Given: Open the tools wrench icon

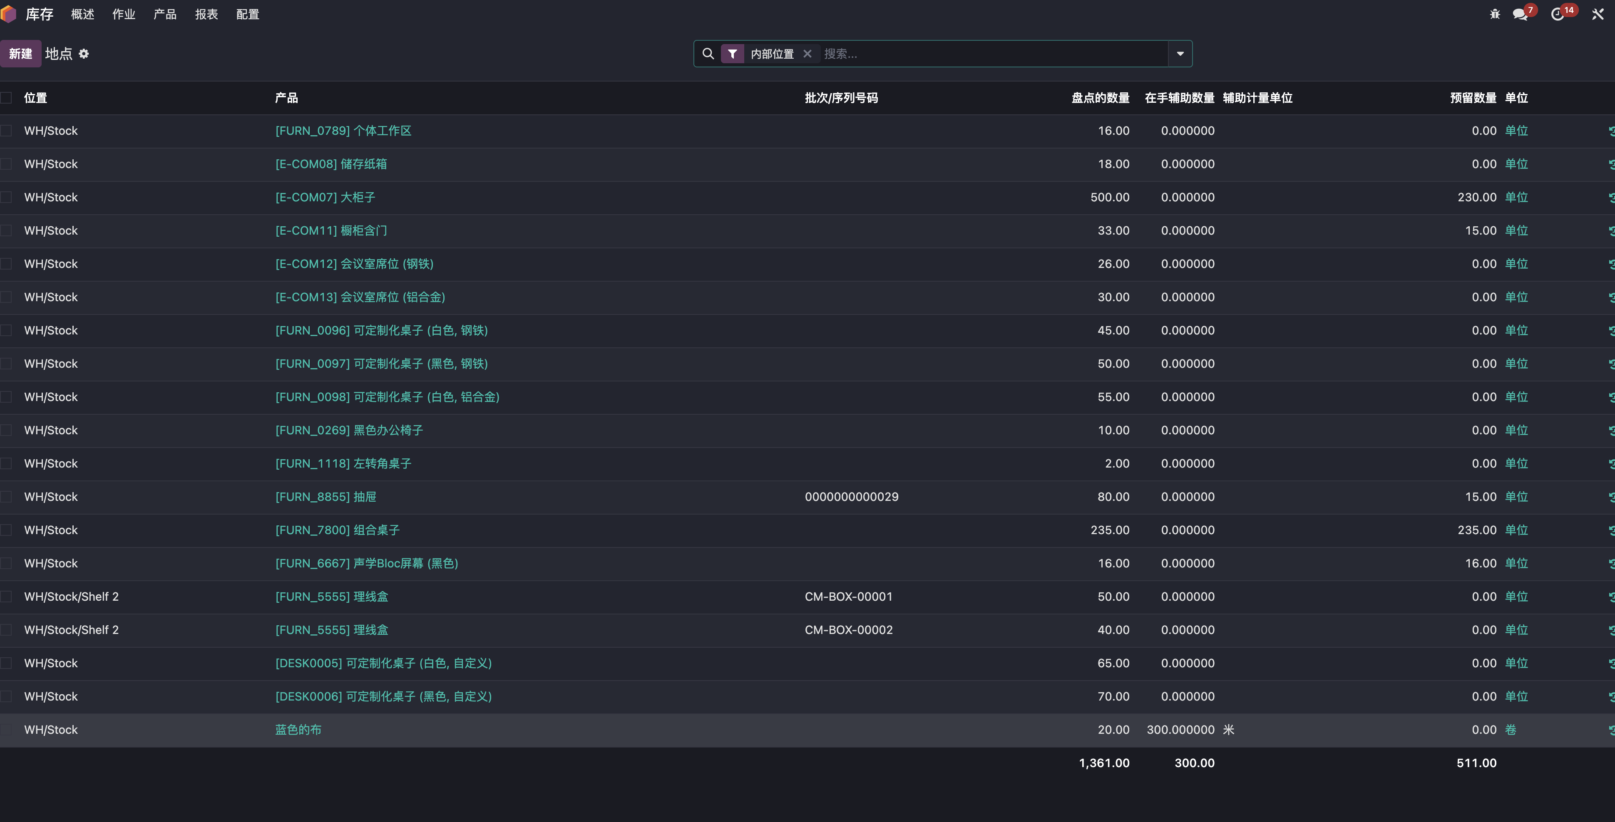Looking at the screenshot, I should [x=1598, y=14].
